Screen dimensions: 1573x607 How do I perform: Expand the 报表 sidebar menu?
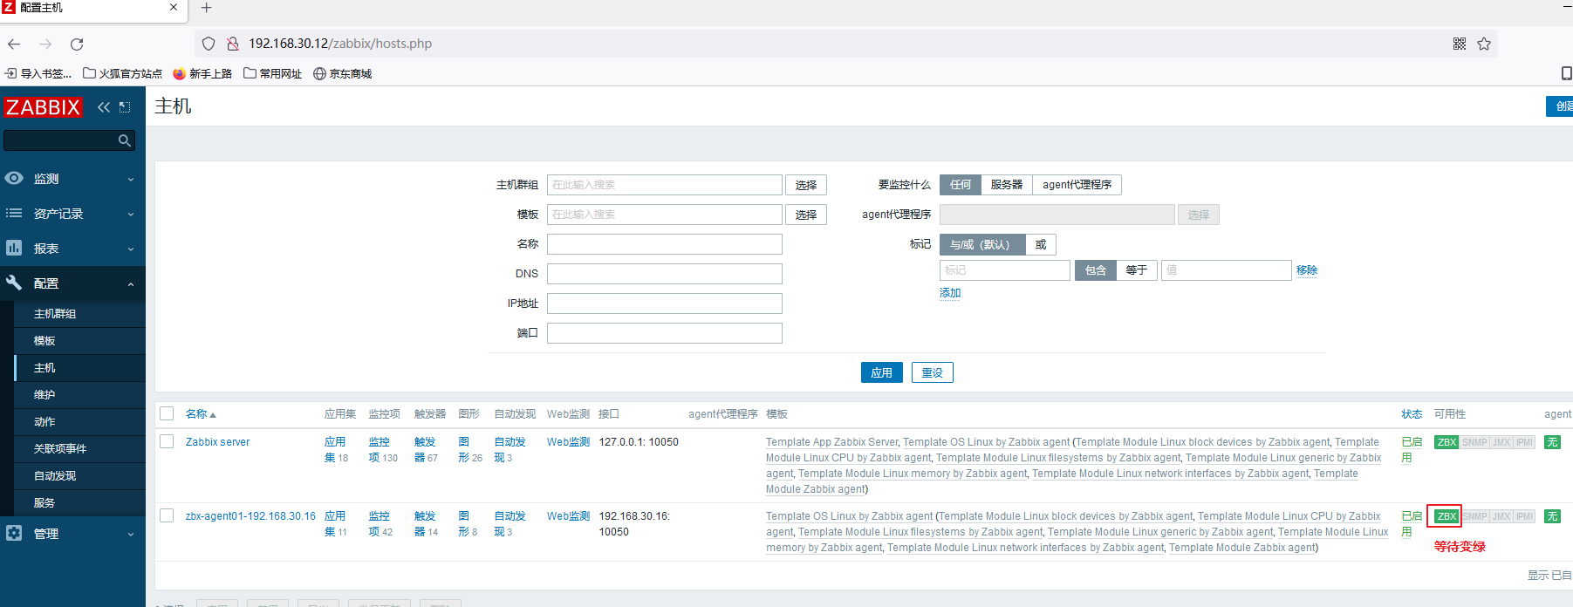pos(72,249)
